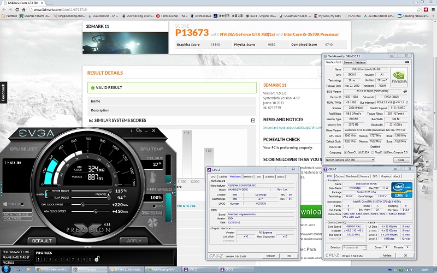Click GPU-Z BIOS save chip icon
437x273 pixels.
click(405, 91)
